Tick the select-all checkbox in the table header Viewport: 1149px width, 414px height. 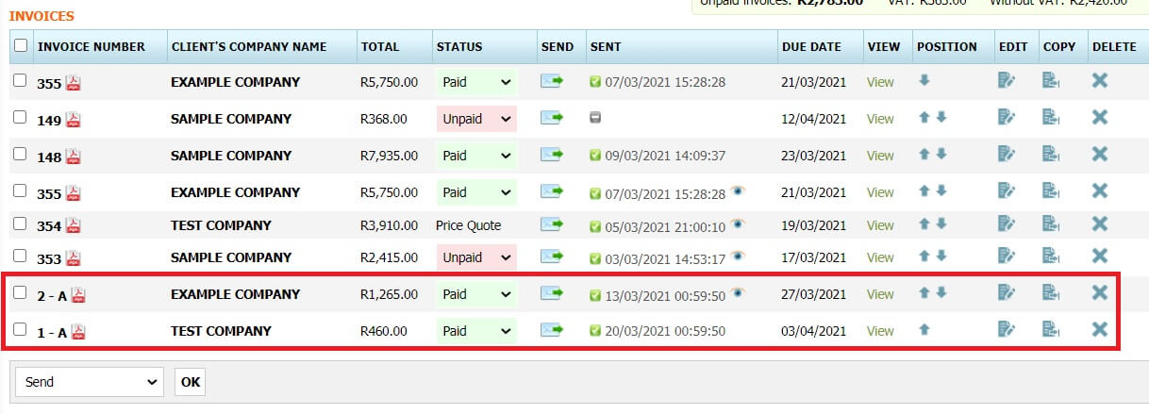(21, 45)
